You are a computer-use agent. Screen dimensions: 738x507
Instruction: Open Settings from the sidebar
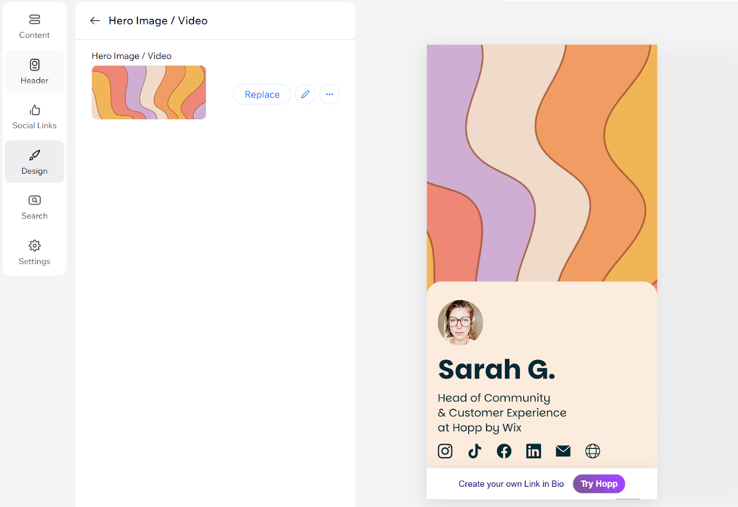[35, 252]
